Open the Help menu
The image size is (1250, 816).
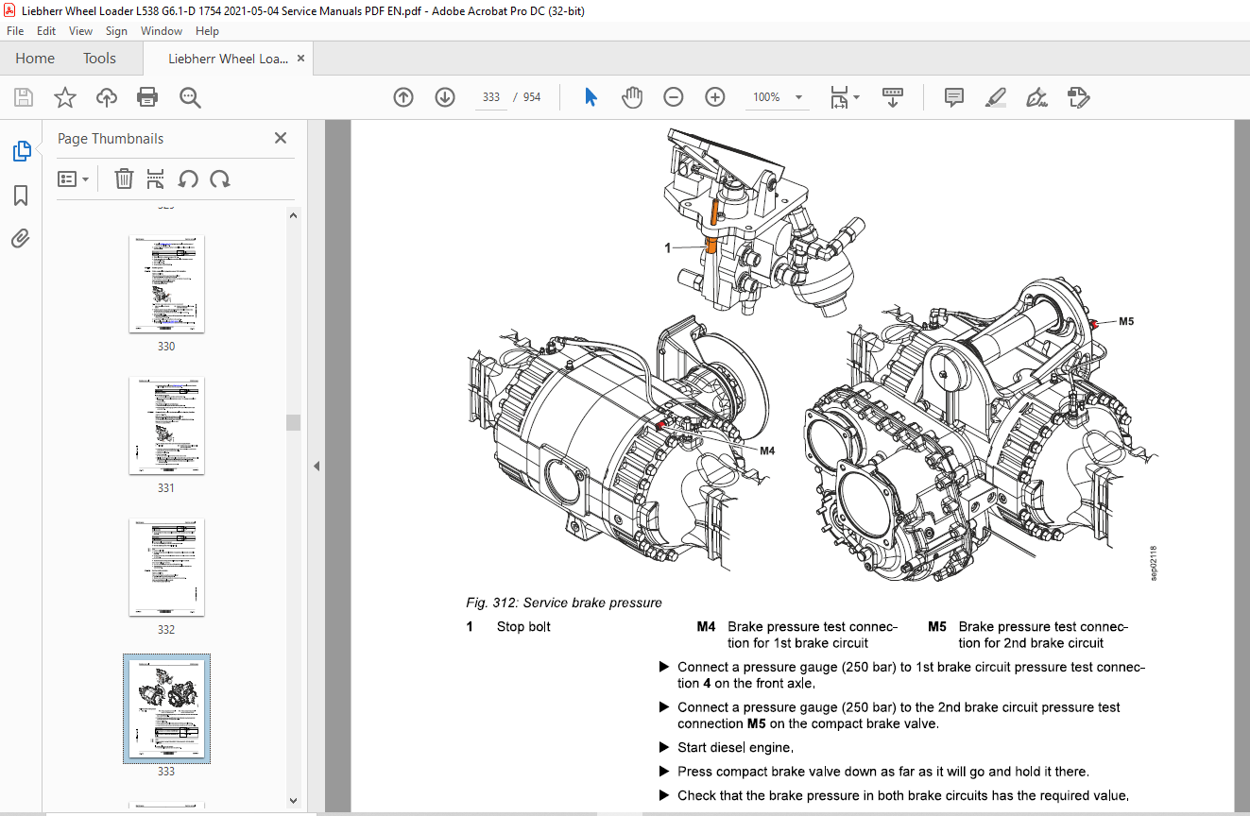click(207, 31)
